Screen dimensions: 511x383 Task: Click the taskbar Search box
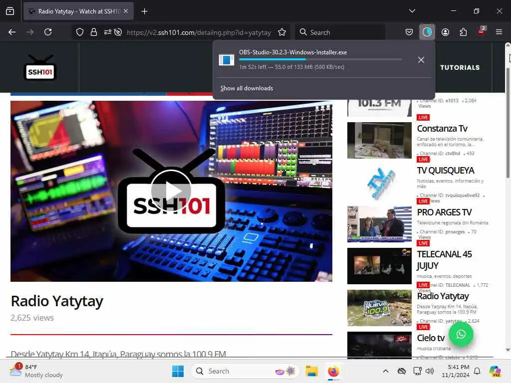click(x=245, y=371)
